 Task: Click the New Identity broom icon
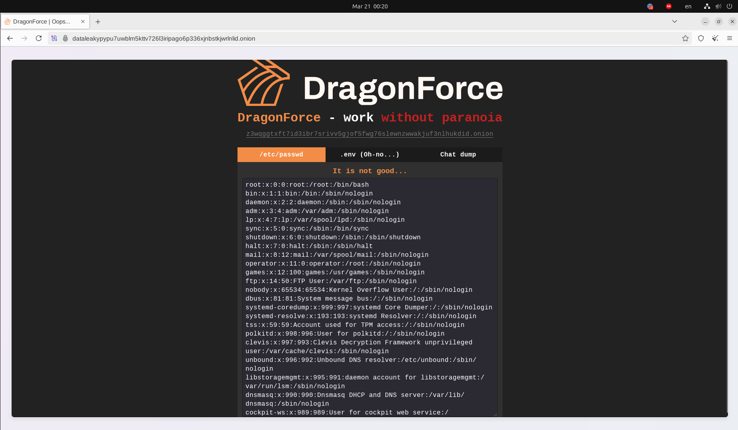pyautogui.click(x=715, y=38)
